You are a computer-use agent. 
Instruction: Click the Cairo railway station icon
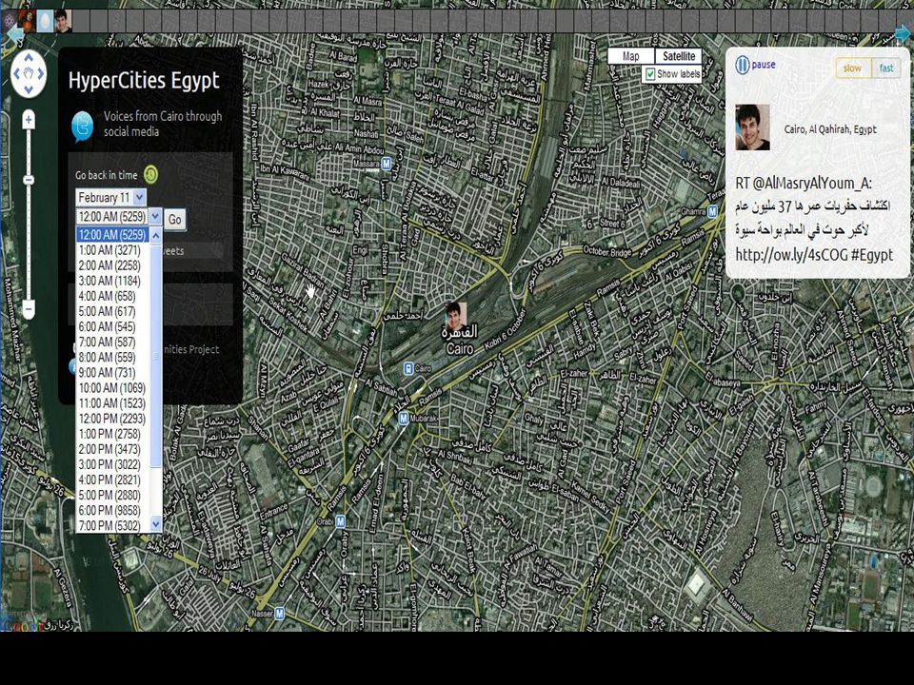pyautogui.click(x=408, y=369)
